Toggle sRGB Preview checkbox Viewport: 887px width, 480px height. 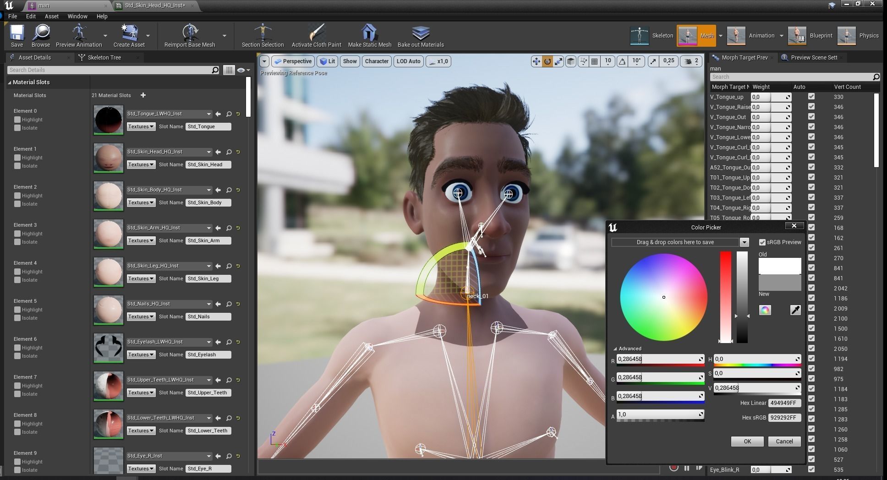coord(762,242)
